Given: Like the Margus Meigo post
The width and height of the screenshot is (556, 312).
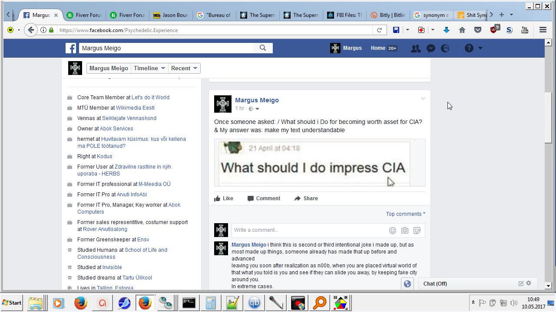Looking at the screenshot, I should click(x=224, y=198).
